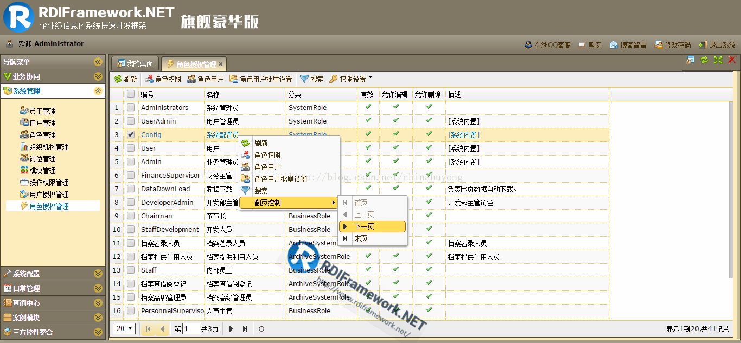
Task: Choose 刷新 in the context menu
Action: [289, 143]
